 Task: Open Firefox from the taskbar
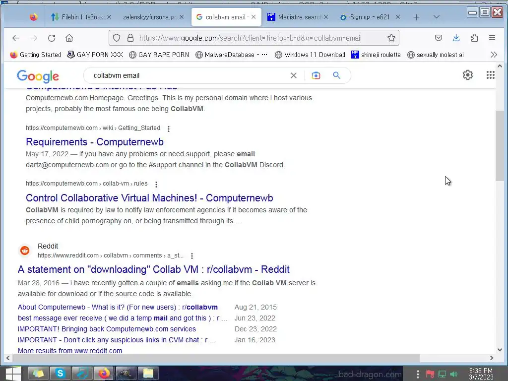click(x=104, y=374)
